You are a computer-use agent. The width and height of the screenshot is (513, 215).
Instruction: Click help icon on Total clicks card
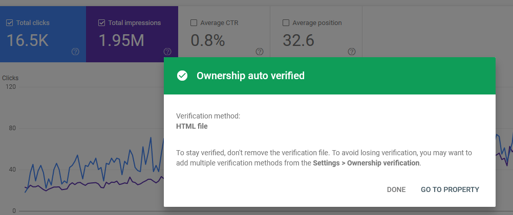(75, 52)
